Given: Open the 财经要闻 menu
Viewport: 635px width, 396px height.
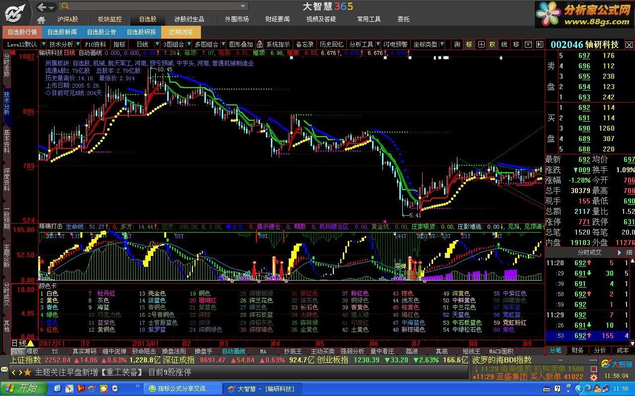Looking at the screenshot, I should coord(277,19).
